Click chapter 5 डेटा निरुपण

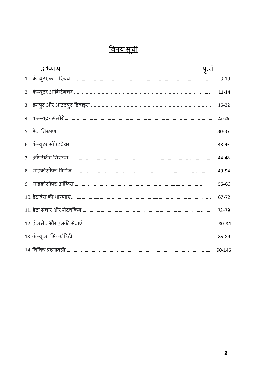[44, 131]
